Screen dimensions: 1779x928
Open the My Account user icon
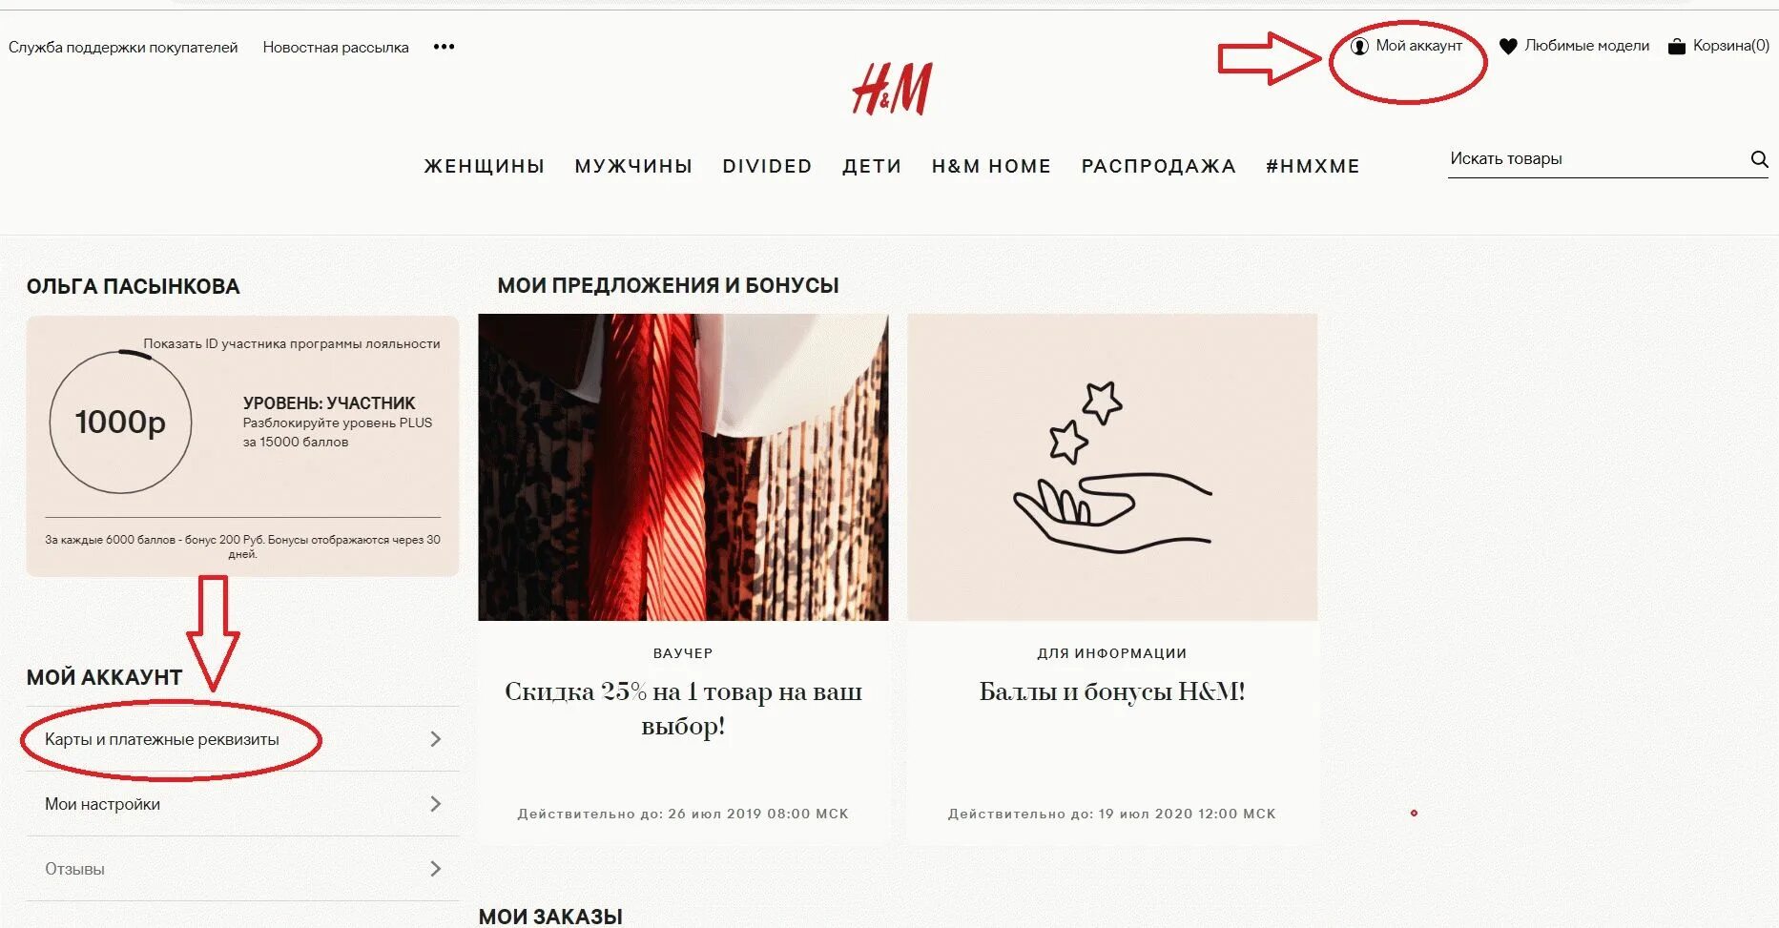(x=1359, y=46)
